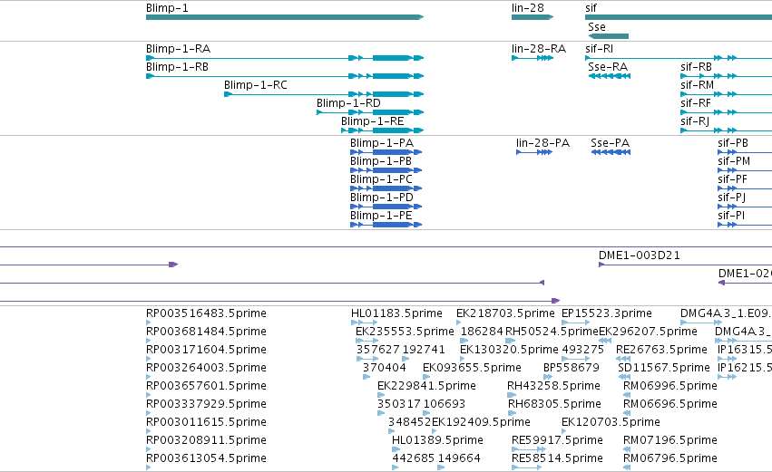The width and height of the screenshot is (772, 472).
Task: Select EST HL01183.5prime
Action: click(396, 313)
